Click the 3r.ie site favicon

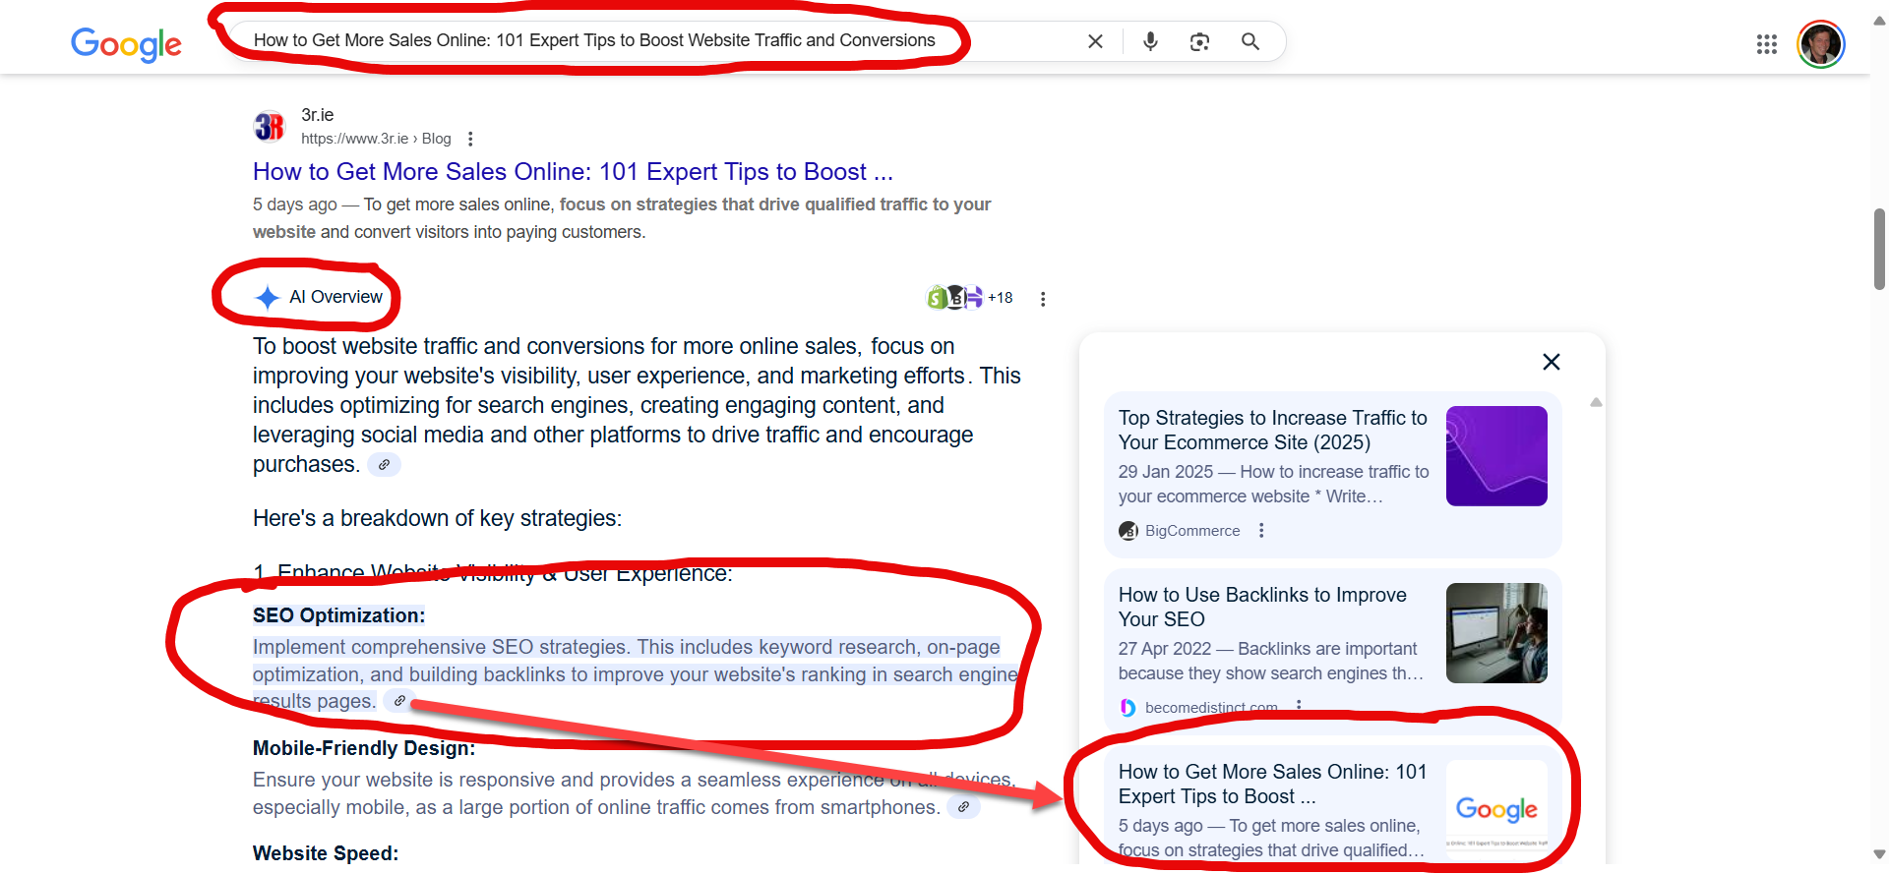(x=270, y=127)
